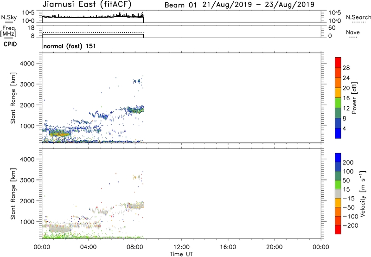Pick the orange-red -200 to -100 Velocity swatch
The height and width of the screenshot is (257, 371).
(338, 220)
